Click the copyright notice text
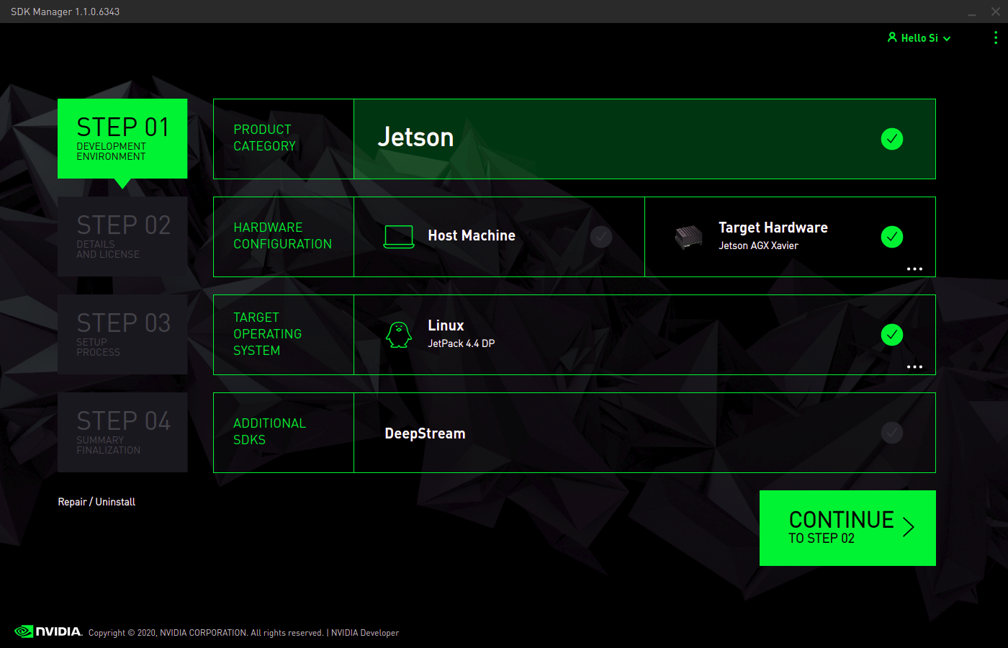The width and height of the screenshot is (1008, 648). pyautogui.click(x=206, y=633)
